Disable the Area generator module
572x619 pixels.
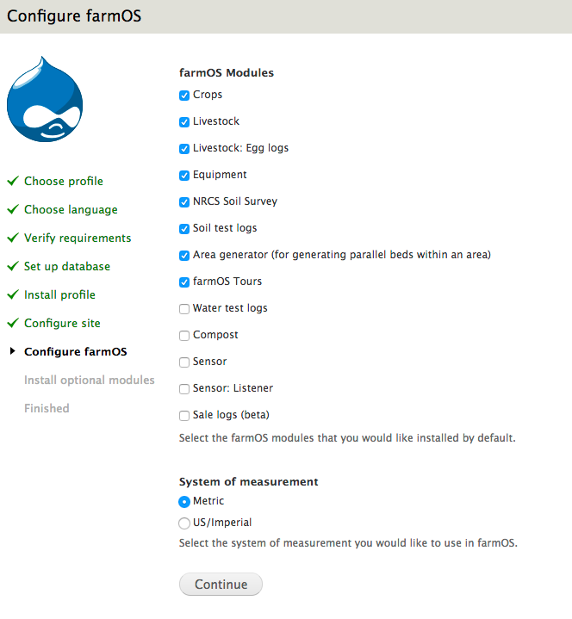tap(184, 256)
